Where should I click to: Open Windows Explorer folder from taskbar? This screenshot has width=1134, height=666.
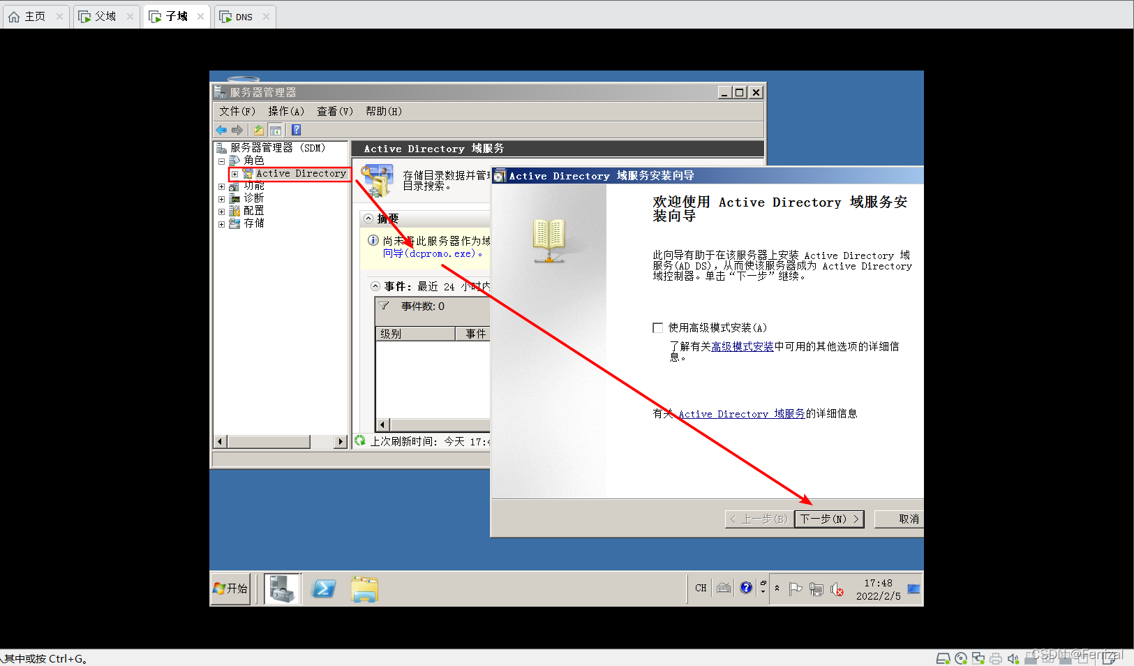point(364,589)
